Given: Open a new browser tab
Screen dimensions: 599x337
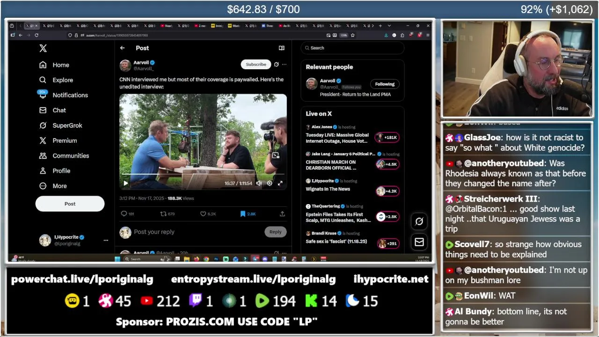Looking at the screenshot, I should tap(380, 26).
